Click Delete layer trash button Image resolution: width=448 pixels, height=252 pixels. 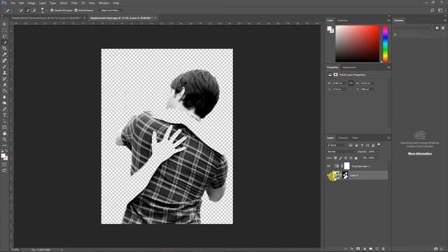[x=383, y=249]
